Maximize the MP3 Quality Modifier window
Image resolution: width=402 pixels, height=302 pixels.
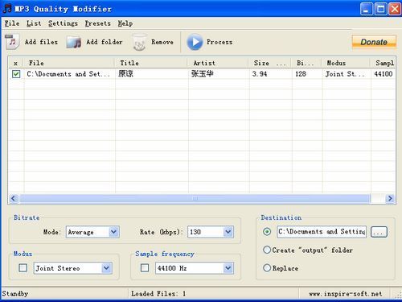380,9
